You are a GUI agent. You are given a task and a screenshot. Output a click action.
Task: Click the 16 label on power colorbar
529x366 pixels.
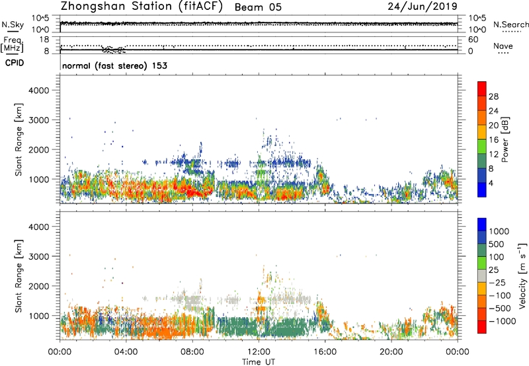493,140
